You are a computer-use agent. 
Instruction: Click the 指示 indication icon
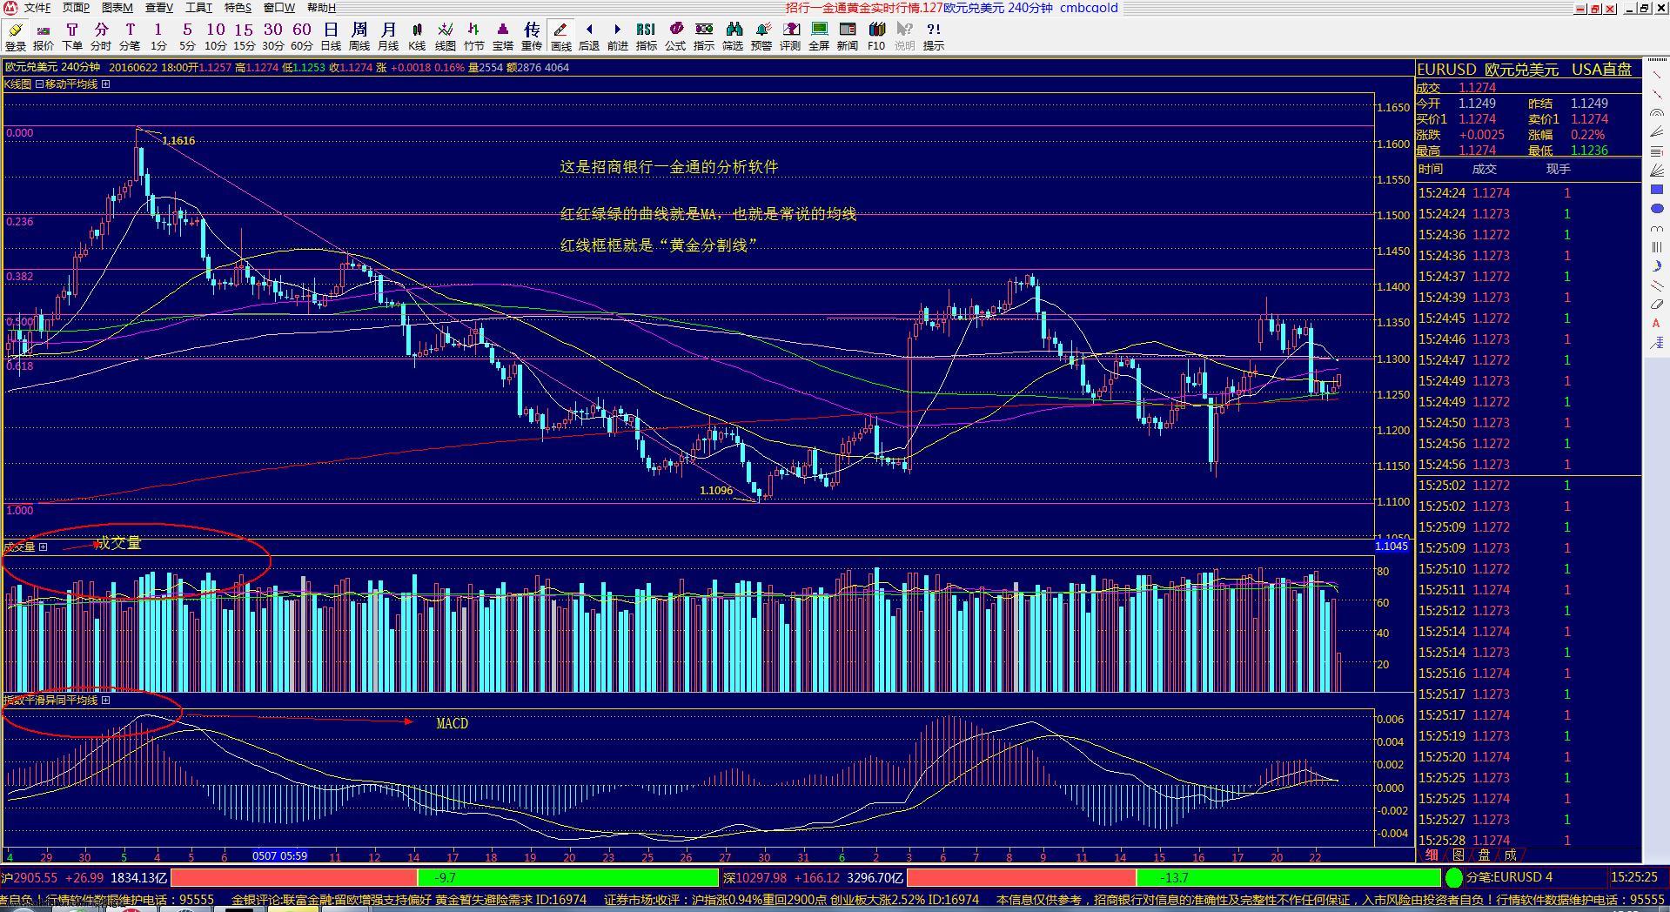pos(704,37)
